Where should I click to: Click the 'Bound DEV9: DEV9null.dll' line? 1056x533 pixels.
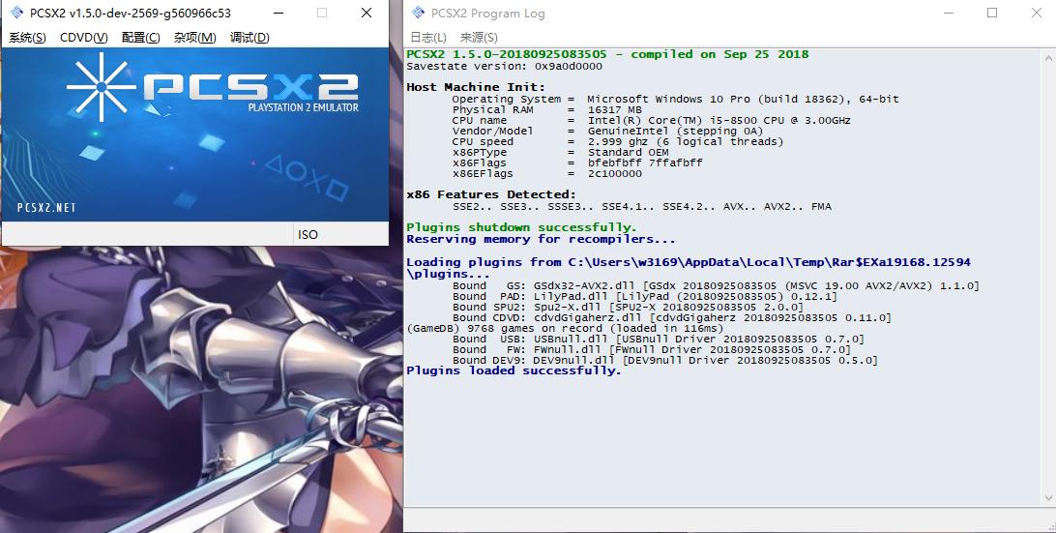click(664, 361)
